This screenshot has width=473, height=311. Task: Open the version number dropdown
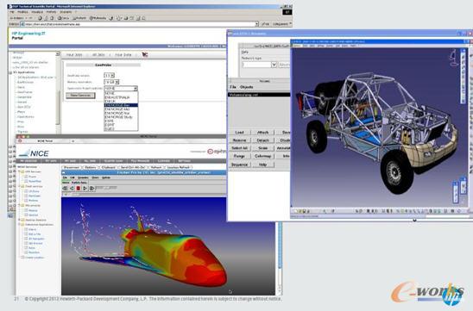coord(110,76)
